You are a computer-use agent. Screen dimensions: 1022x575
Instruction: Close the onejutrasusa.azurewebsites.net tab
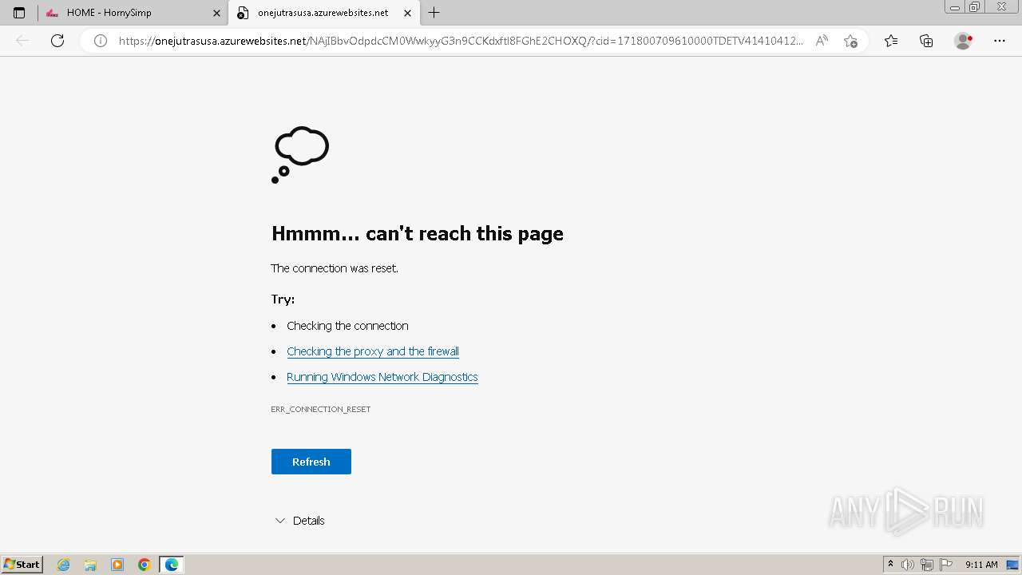407,13
